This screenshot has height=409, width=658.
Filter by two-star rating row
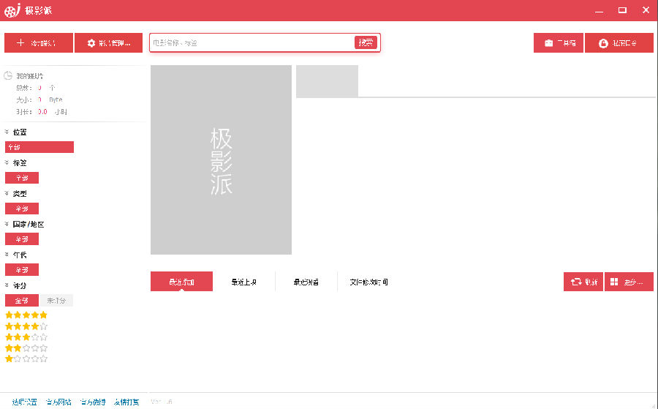pos(26,348)
